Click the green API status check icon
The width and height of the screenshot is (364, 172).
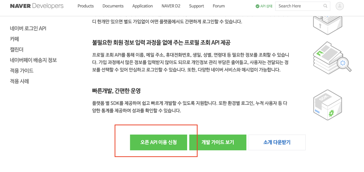tap(257, 6)
